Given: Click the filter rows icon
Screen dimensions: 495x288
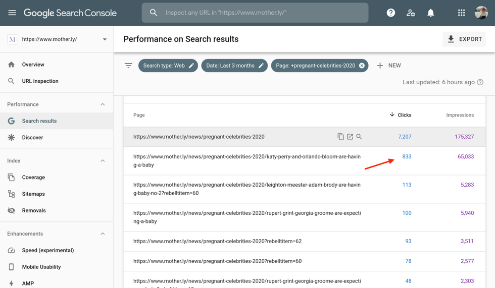Looking at the screenshot, I should pyautogui.click(x=128, y=66).
